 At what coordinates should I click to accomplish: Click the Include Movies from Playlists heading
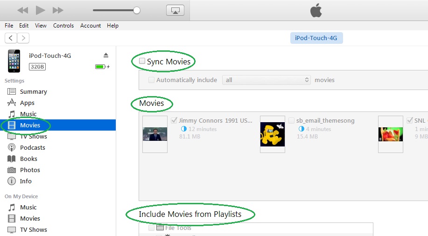(190, 214)
